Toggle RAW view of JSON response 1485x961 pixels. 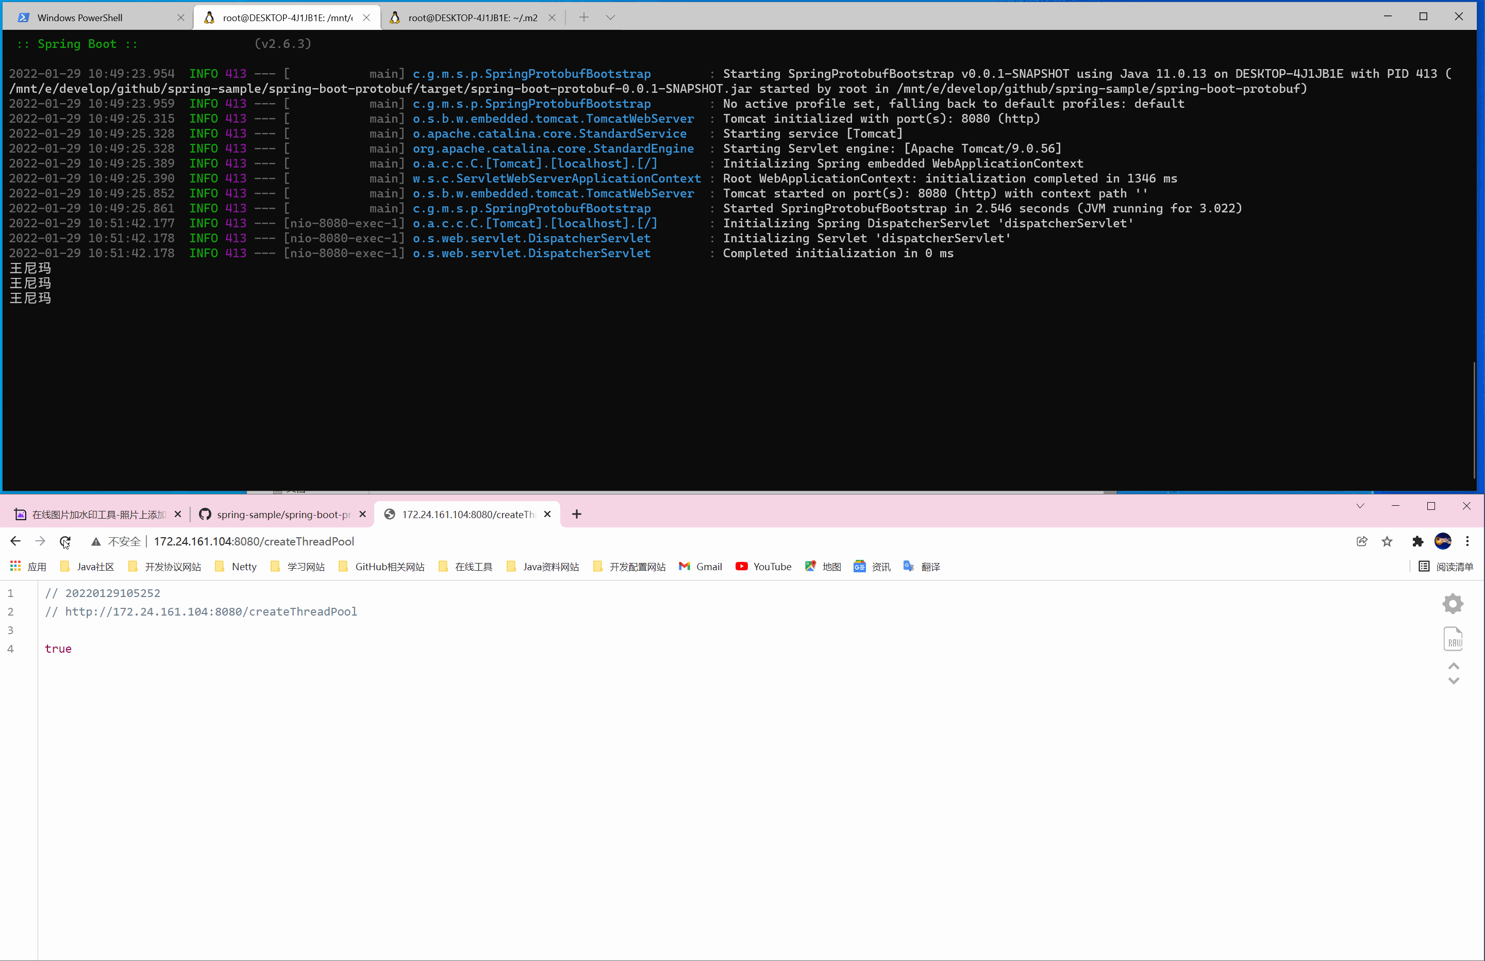click(1453, 639)
